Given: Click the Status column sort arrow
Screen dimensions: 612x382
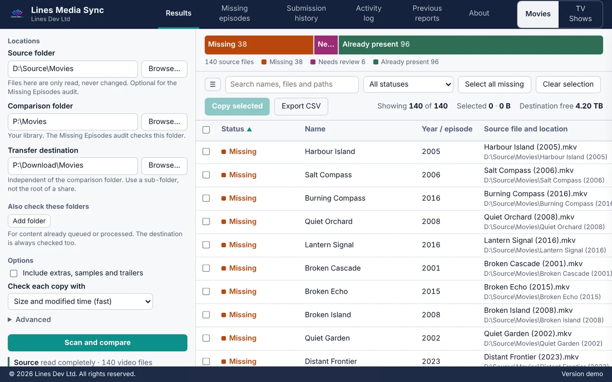Looking at the screenshot, I should [249, 129].
